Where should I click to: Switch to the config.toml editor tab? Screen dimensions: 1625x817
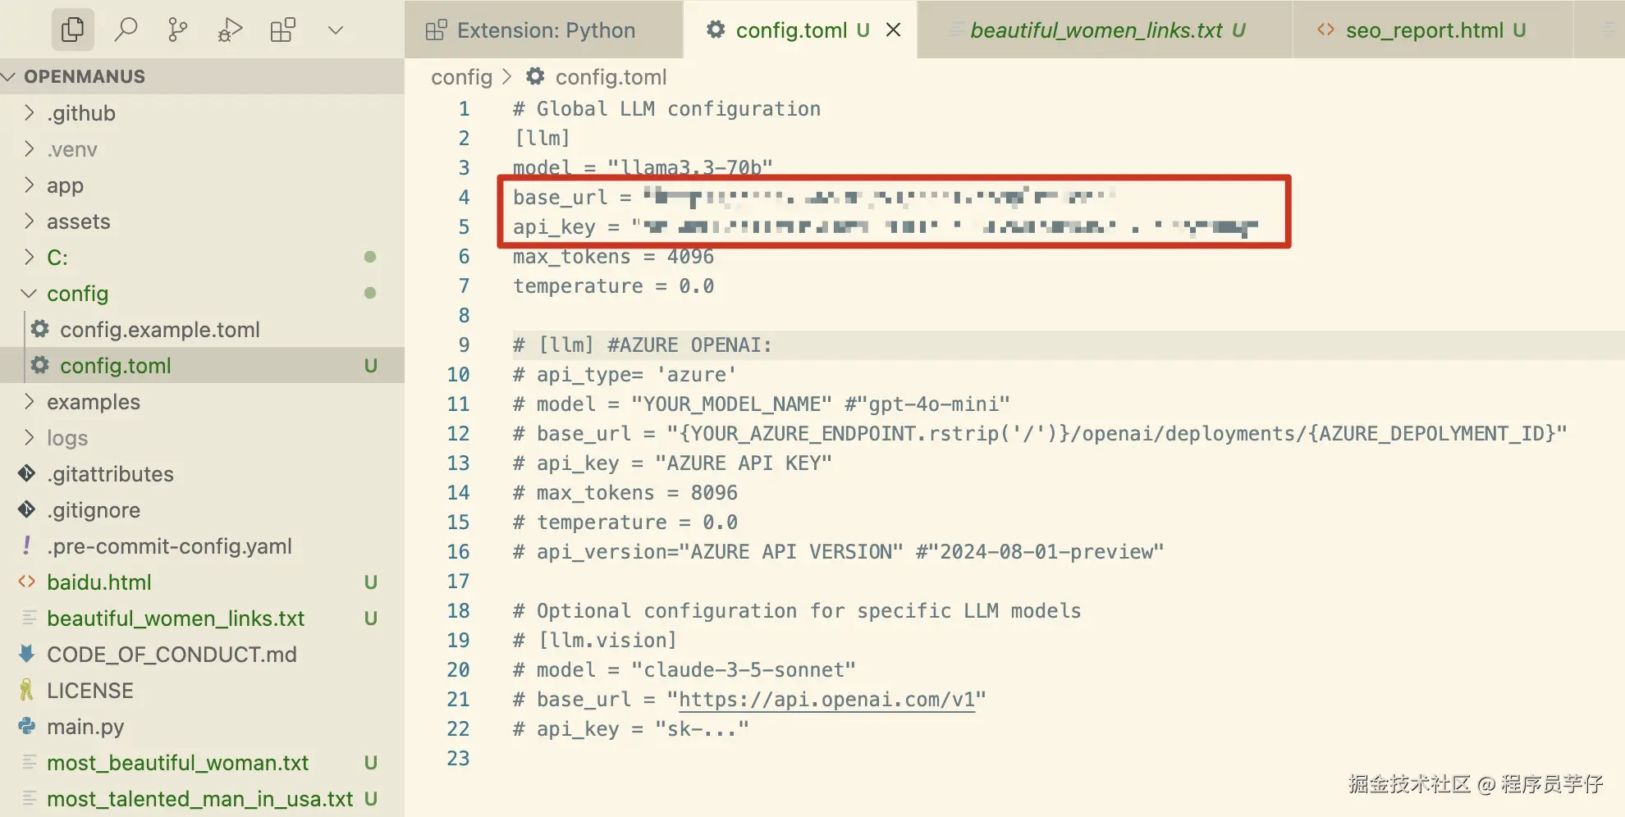[x=800, y=30]
